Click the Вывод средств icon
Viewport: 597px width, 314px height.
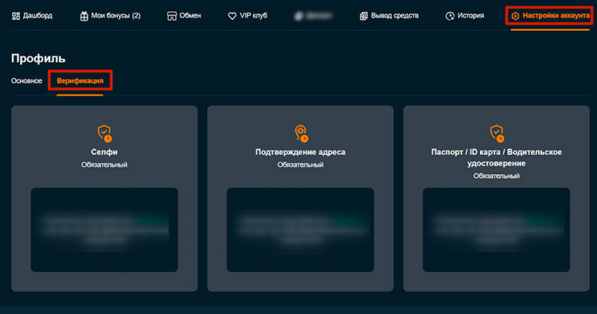(x=364, y=16)
